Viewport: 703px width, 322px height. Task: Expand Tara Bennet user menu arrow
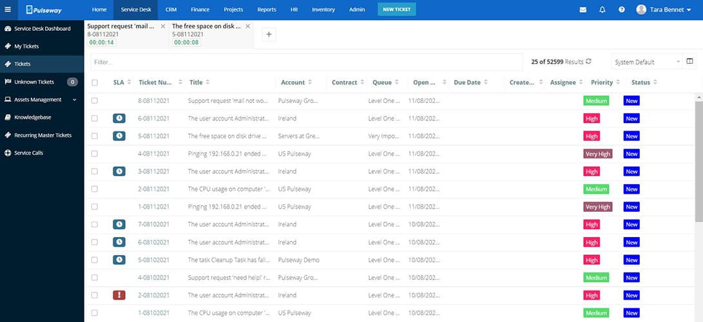[689, 10]
